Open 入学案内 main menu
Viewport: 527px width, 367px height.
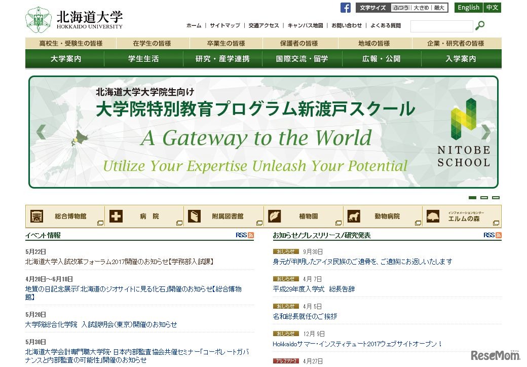tap(461, 59)
